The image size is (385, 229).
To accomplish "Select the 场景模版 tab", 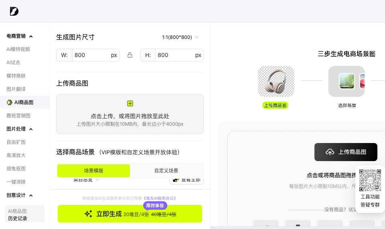I will [x=93, y=171].
